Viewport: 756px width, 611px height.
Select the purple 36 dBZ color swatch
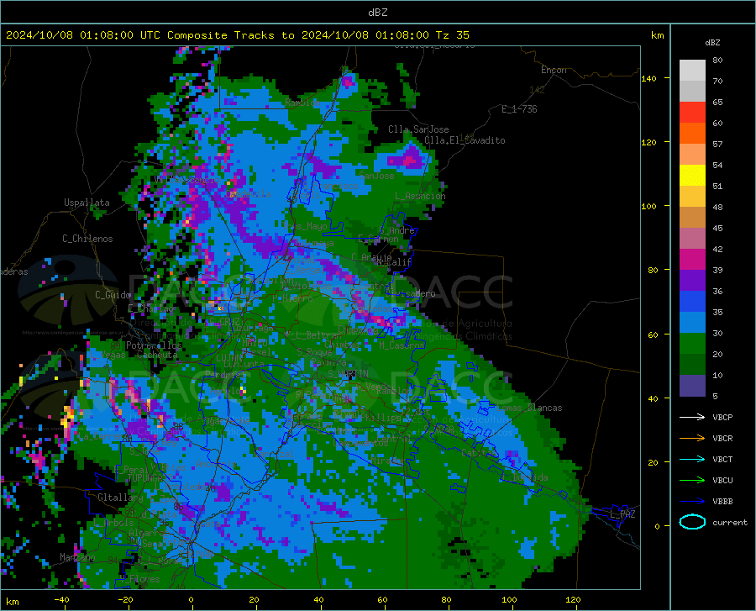[692, 281]
